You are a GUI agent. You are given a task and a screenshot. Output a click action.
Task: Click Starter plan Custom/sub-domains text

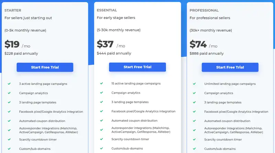(35, 149)
